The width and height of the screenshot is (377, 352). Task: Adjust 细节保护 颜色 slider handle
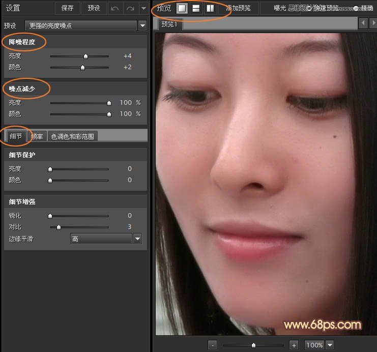point(50,180)
